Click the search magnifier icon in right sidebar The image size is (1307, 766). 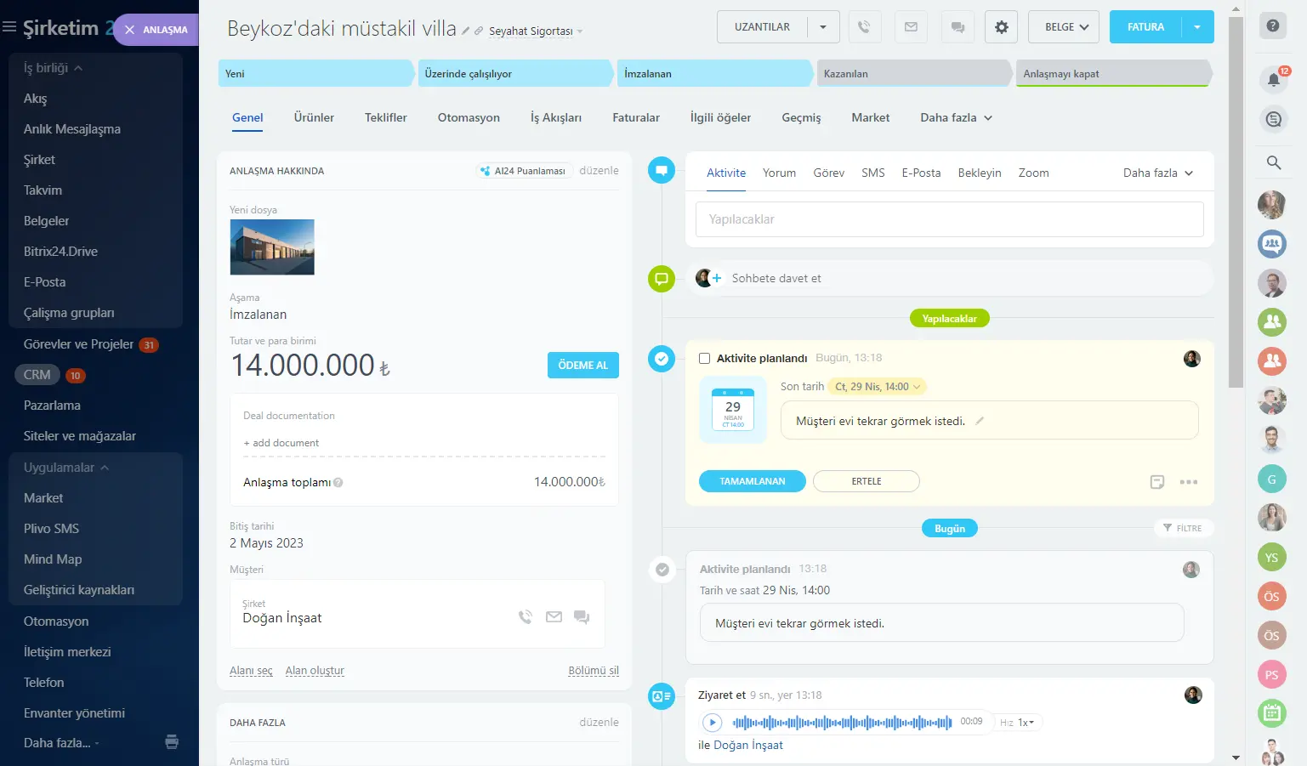coord(1273,162)
